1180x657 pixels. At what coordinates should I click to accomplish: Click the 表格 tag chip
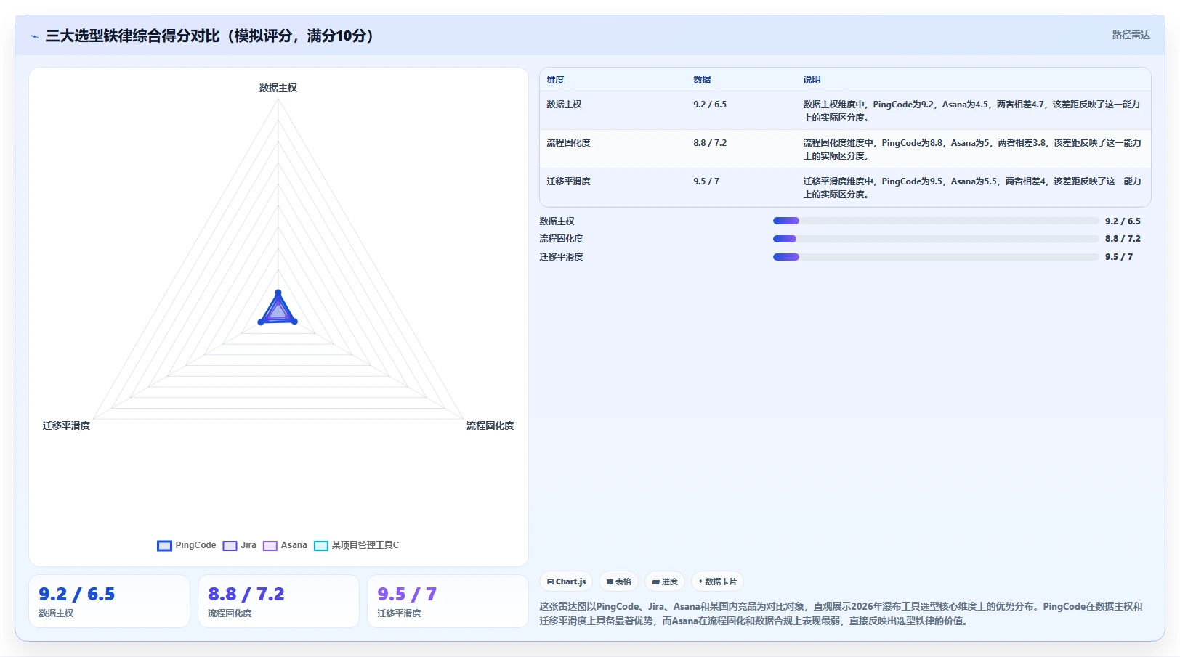click(619, 581)
